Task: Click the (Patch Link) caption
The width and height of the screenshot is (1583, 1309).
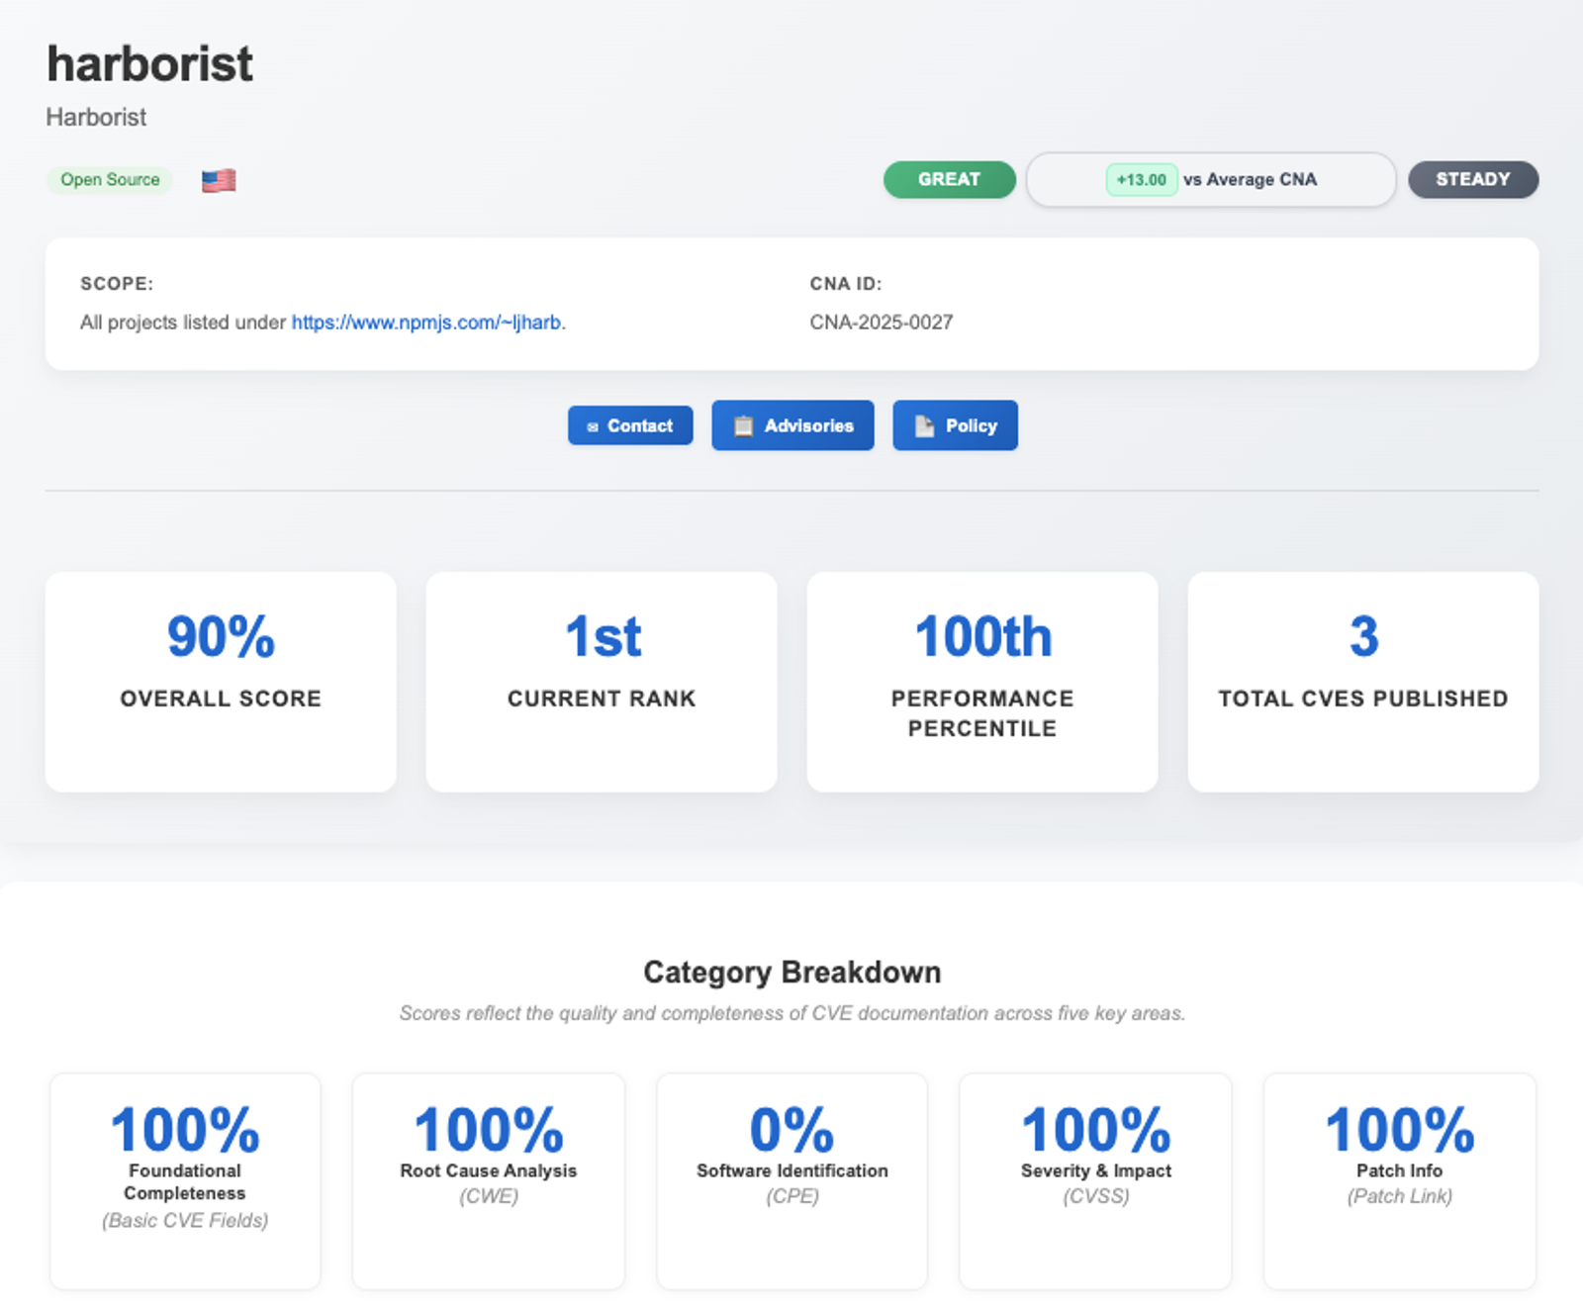Action: tap(1400, 1196)
